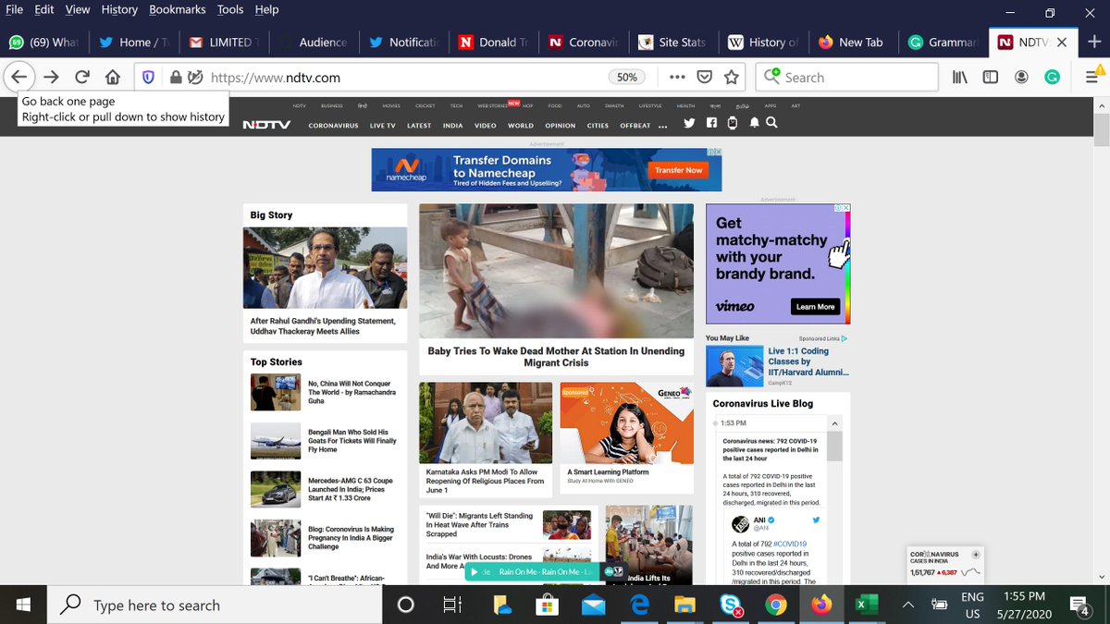Expand more NDTV sections ellipsis
The image size is (1110, 624).
tap(662, 126)
